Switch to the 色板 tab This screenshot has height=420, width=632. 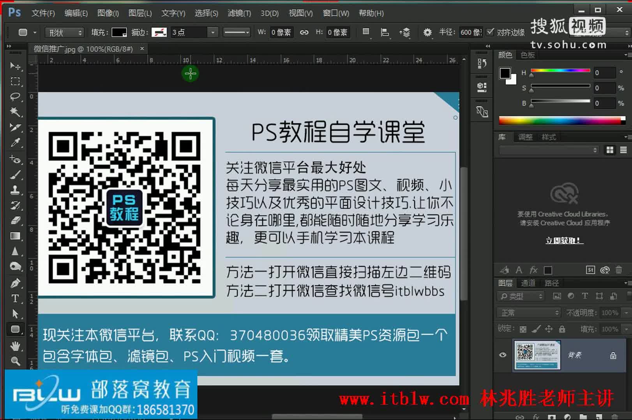click(528, 55)
